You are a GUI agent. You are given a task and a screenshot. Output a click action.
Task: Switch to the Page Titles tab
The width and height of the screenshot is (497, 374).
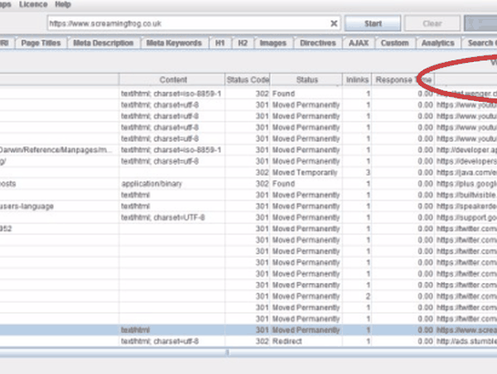coord(41,43)
